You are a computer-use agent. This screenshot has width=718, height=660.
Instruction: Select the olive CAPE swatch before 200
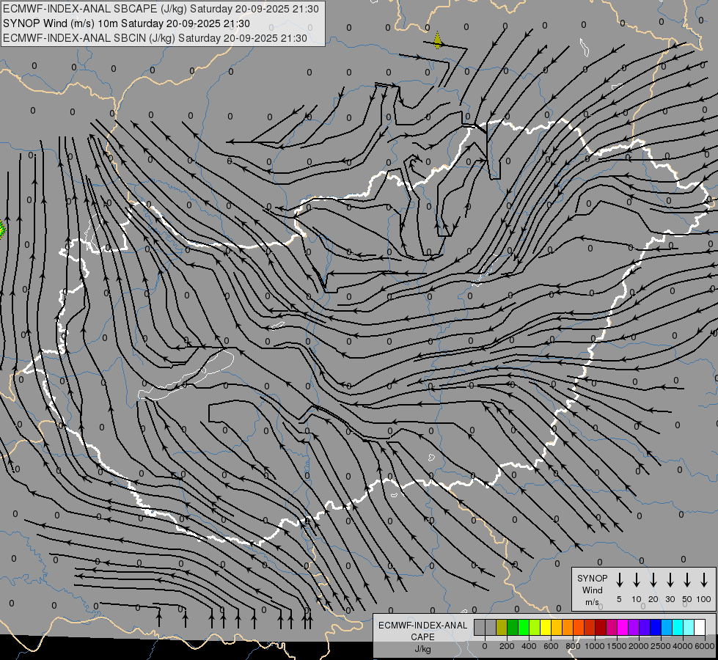pos(502,627)
